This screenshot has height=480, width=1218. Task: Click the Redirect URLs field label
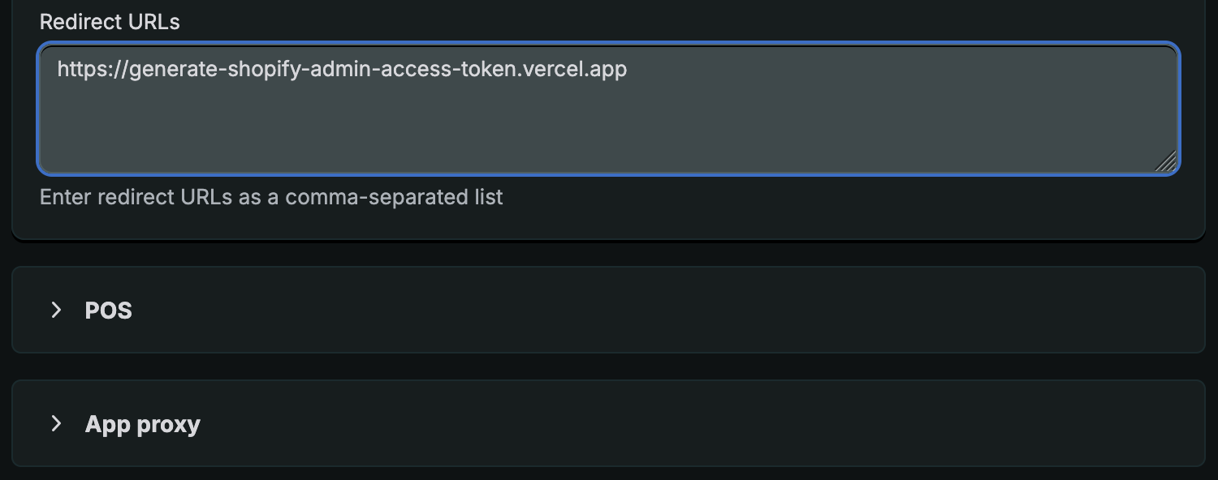point(109,21)
